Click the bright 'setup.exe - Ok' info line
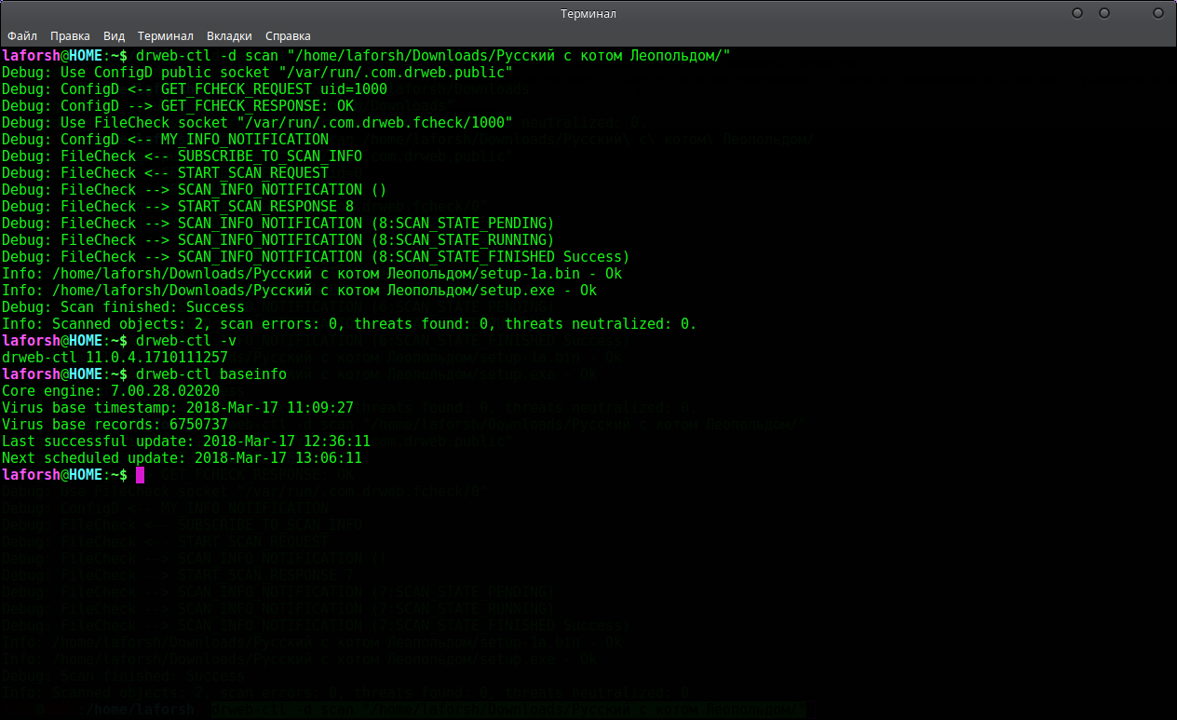 click(x=299, y=291)
